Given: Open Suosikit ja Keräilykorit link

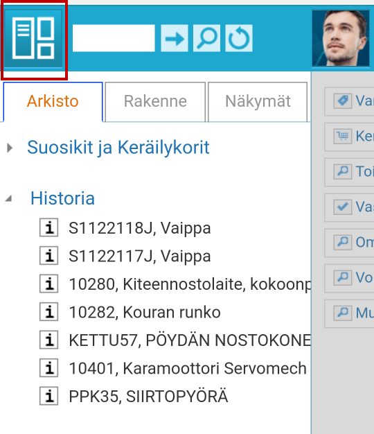Looking at the screenshot, I should [x=118, y=147].
